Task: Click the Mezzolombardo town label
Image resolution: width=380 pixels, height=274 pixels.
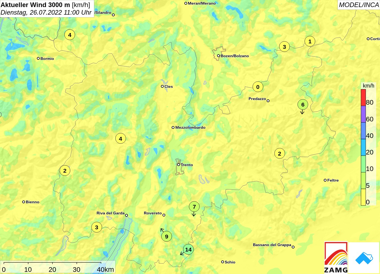Action: pyautogui.click(x=190, y=127)
